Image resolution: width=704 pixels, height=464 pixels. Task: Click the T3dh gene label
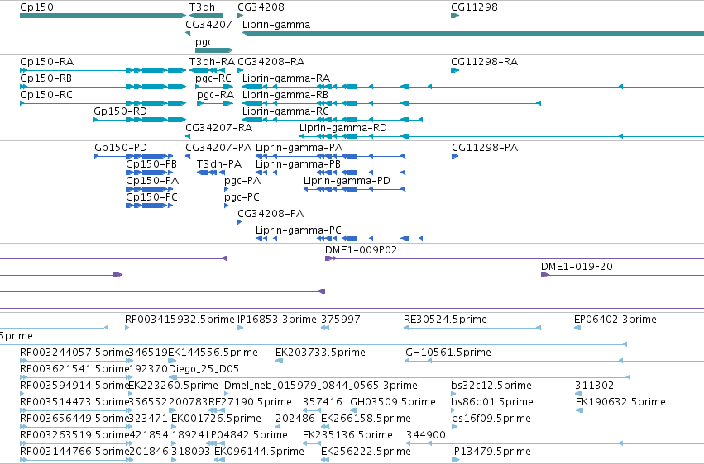tap(202, 7)
